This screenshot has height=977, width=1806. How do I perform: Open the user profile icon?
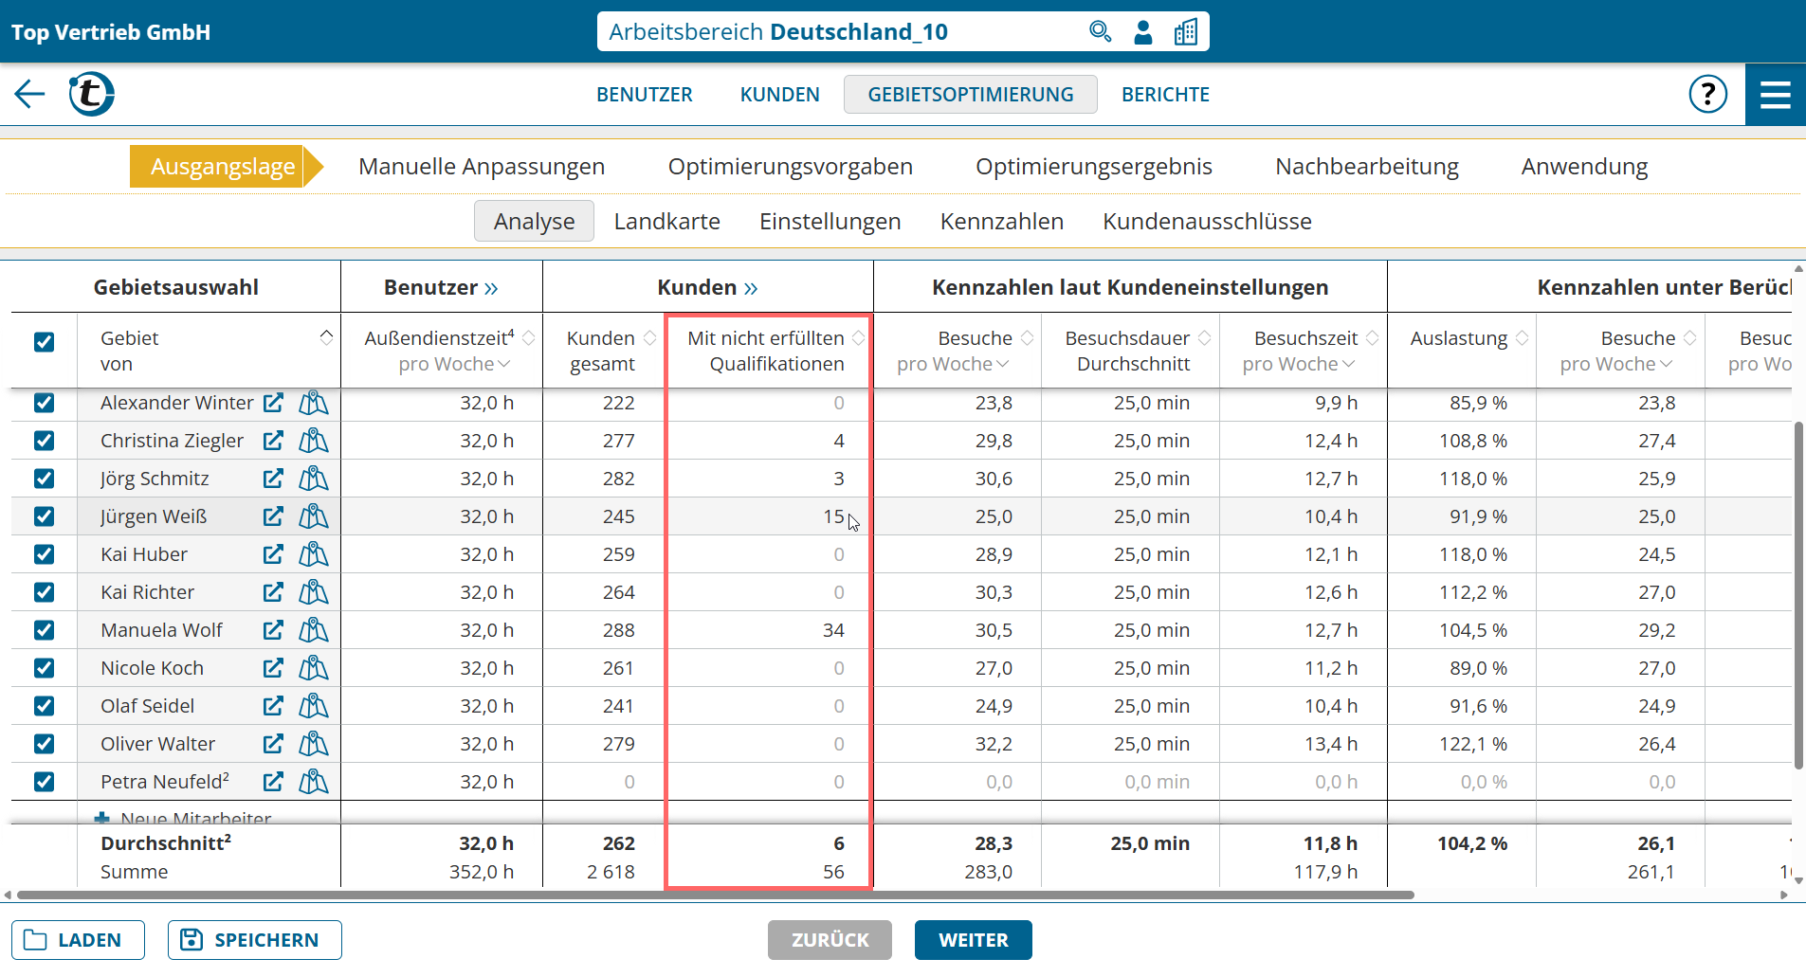[1143, 32]
